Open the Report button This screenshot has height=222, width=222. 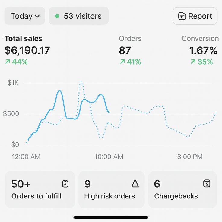[x=195, y=16]
